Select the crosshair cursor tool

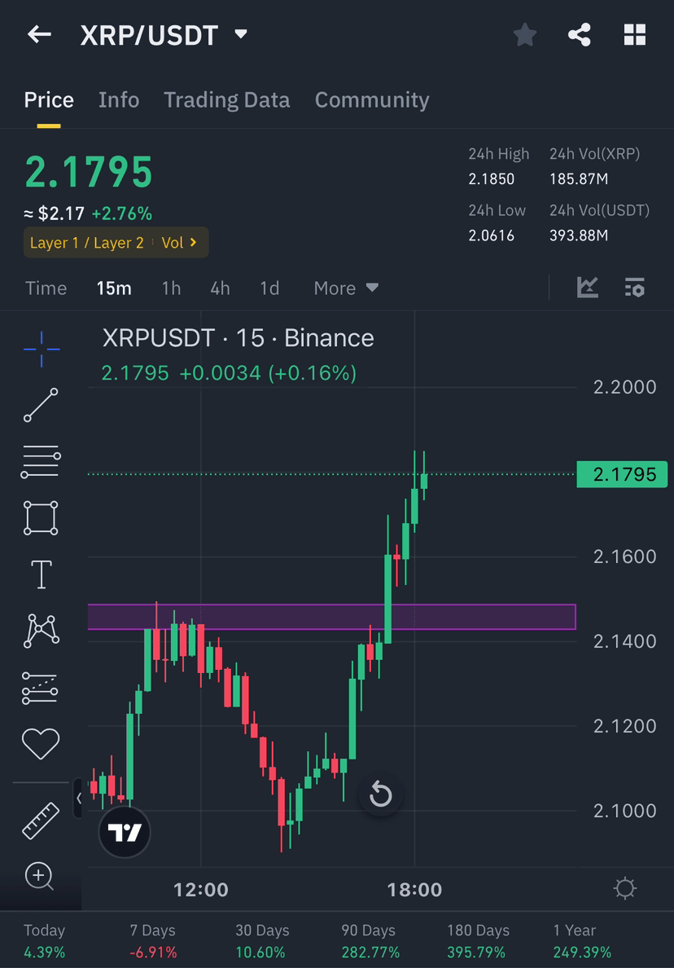tap(42, 350)
